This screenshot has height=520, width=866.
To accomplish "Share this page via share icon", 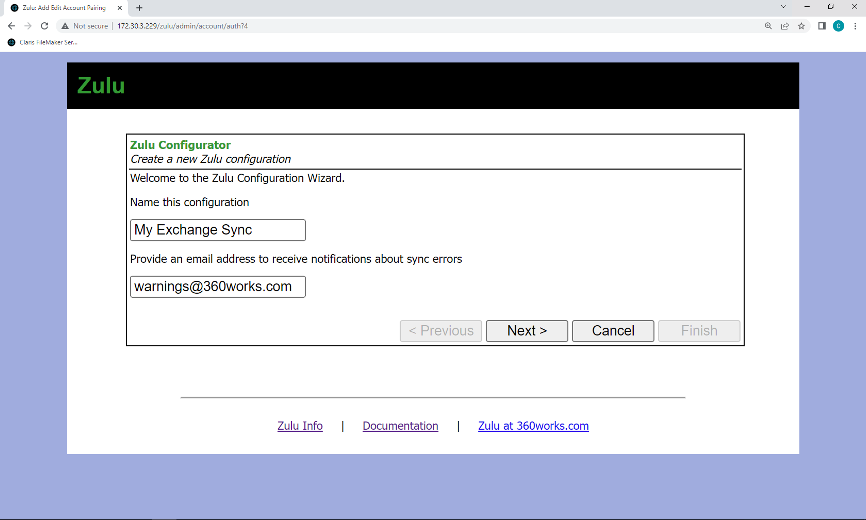I will click(x=785, y=26).
